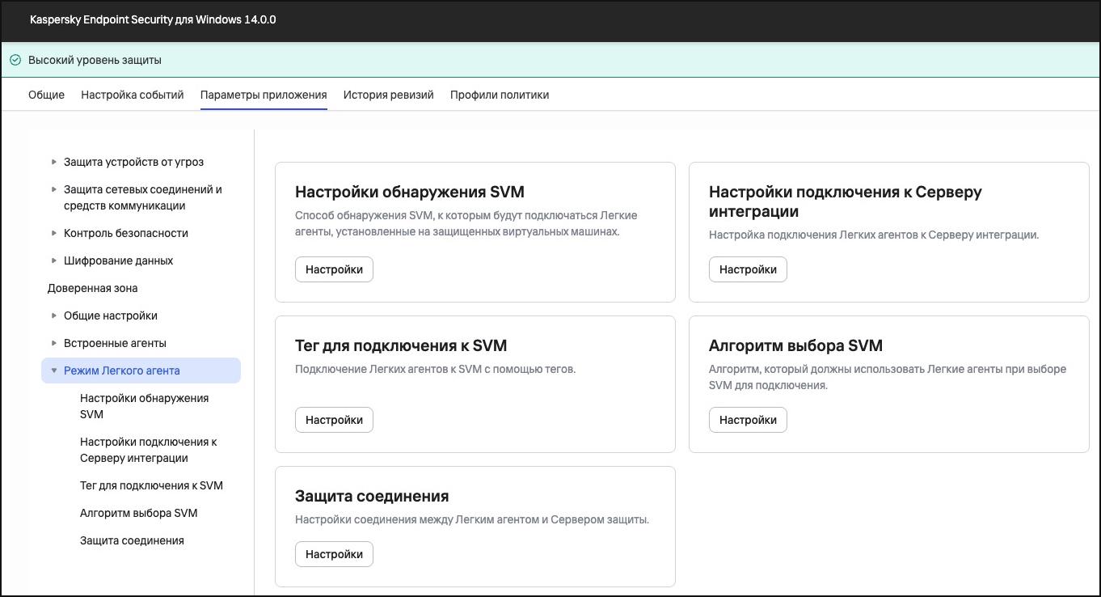Click the Высокий уровень защиты status text
The image size is (1101, 597).
(95, 60)
